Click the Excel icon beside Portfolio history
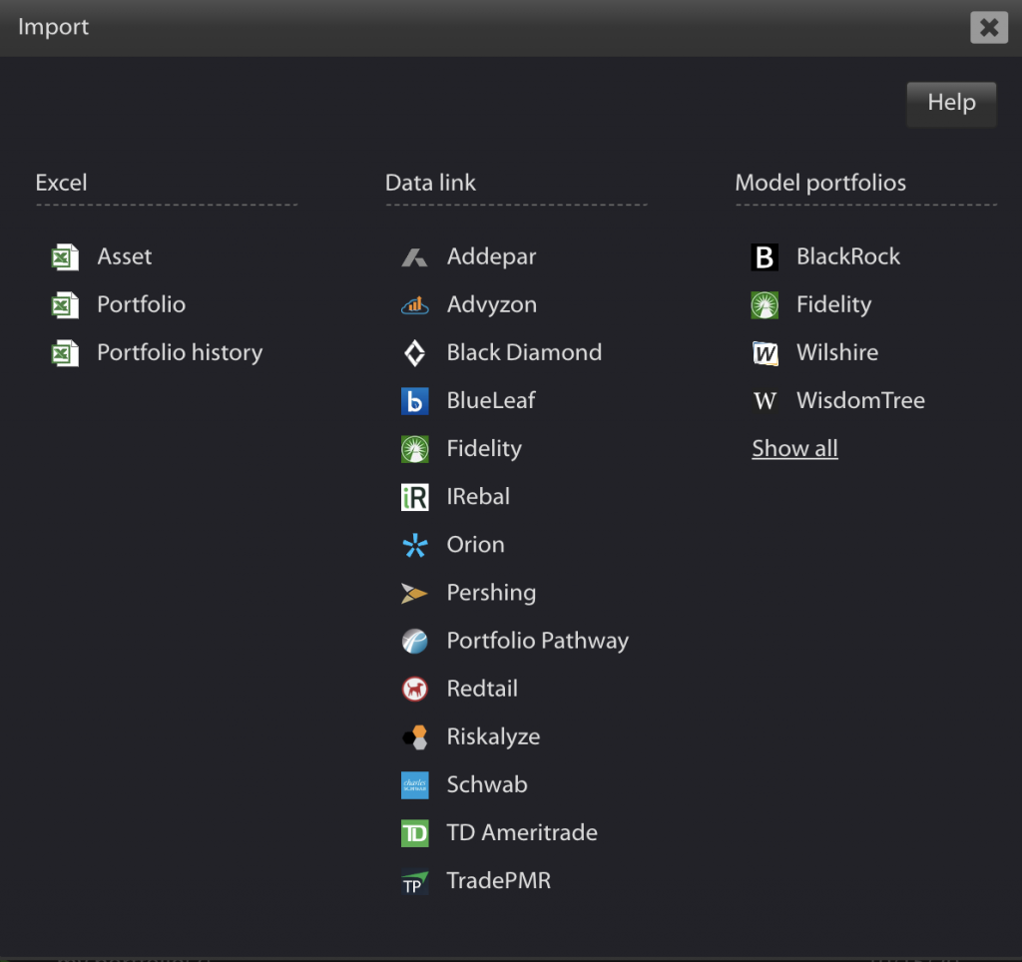 click(65, 353)
